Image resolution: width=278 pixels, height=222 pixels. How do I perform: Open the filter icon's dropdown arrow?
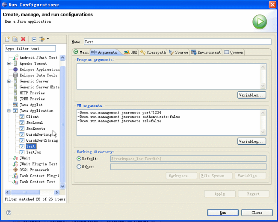click(x=48, y=39)
